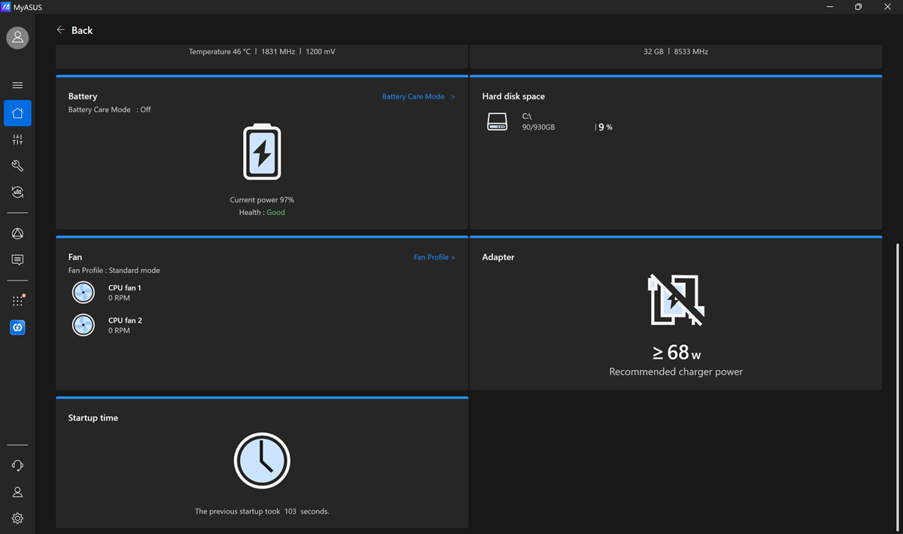Open the Live Update refresh icon
Screen dimensions: 903x534
pyautogui.click(x=17, y=193)
